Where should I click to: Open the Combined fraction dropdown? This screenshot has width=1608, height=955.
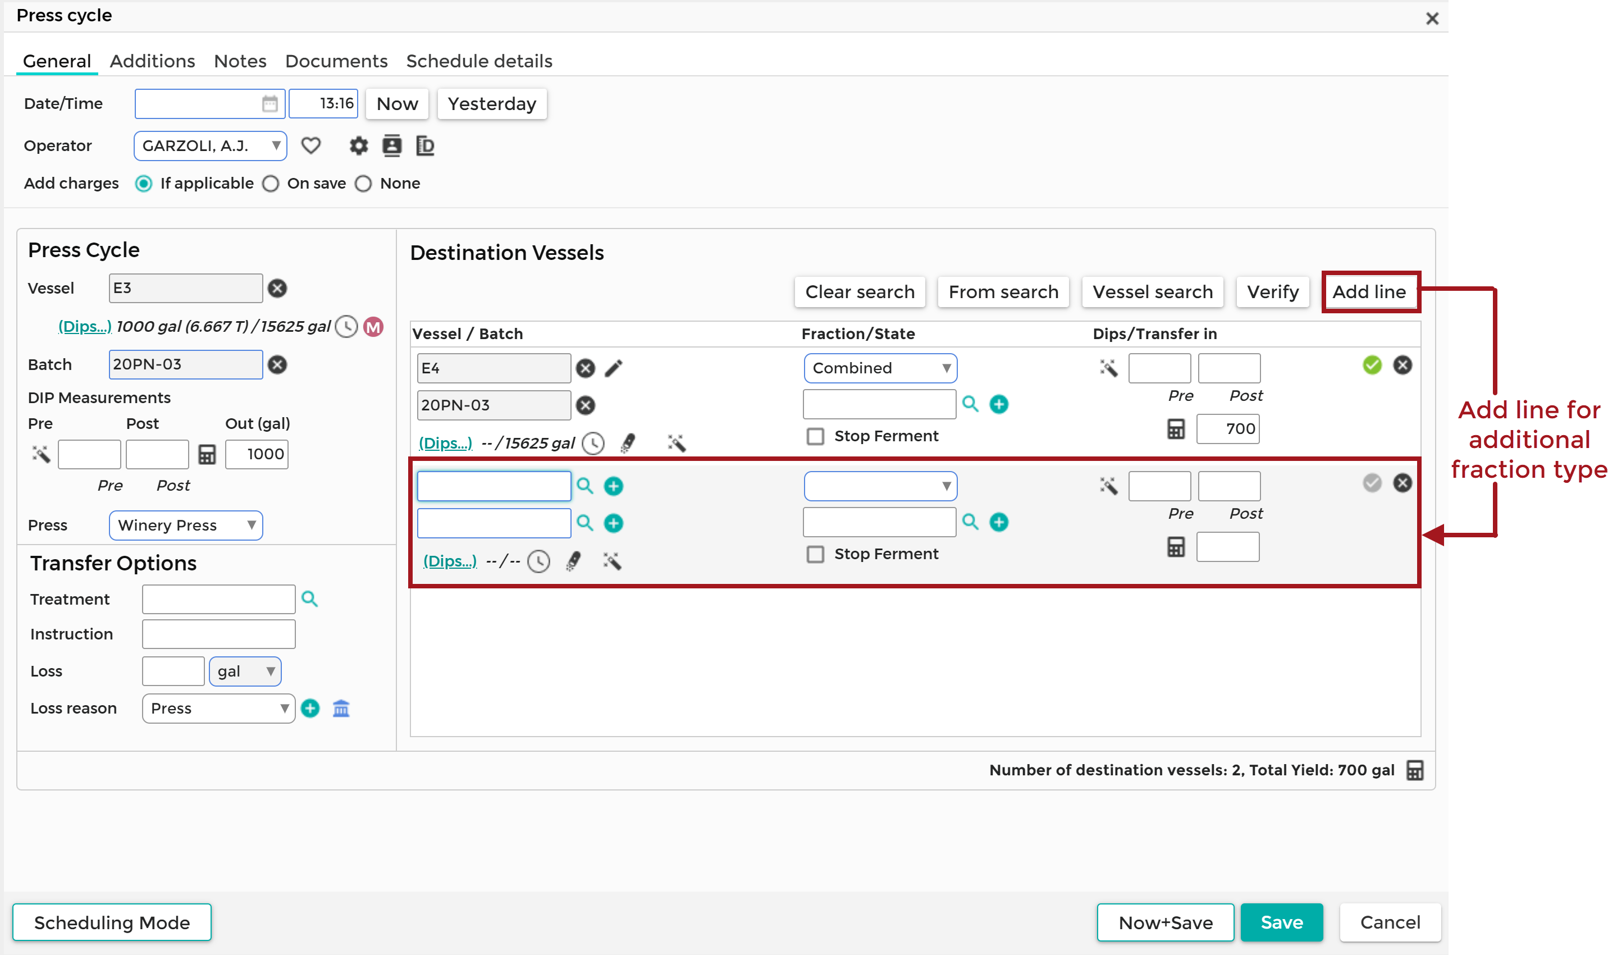coord(880,368)
